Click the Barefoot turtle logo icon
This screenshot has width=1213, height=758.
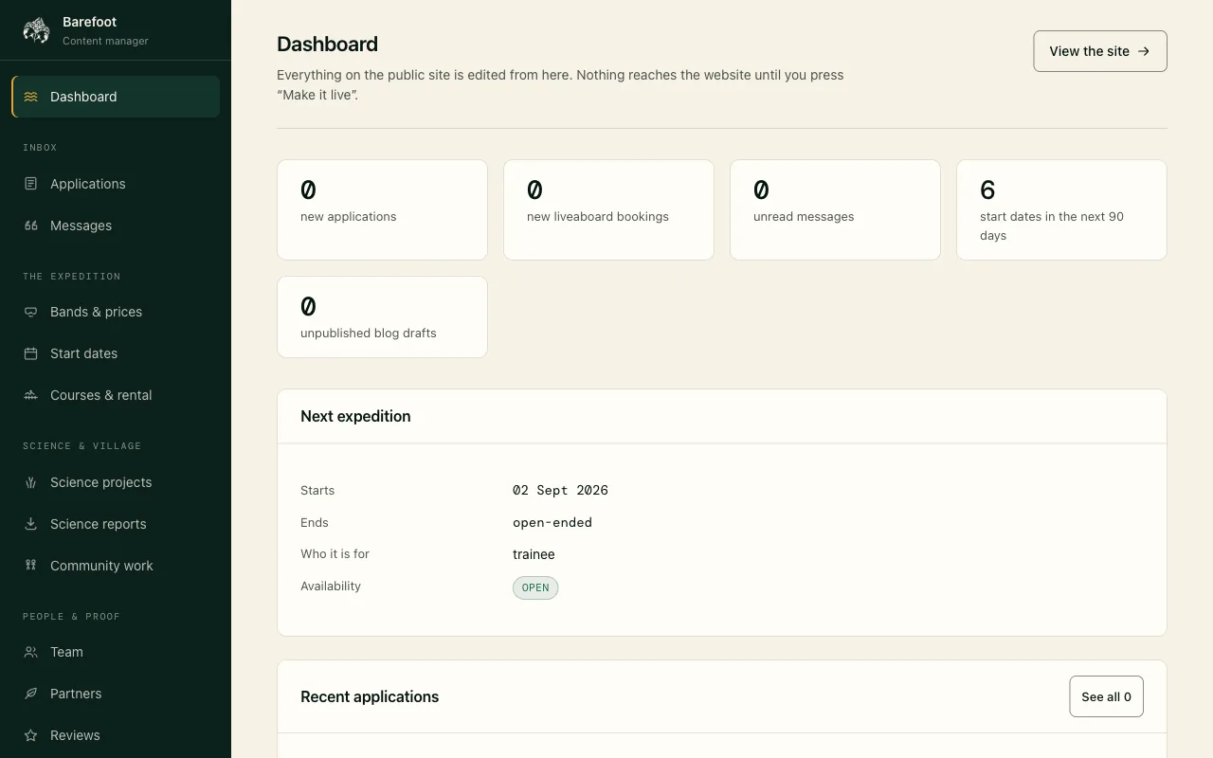(x=36, y=30)
